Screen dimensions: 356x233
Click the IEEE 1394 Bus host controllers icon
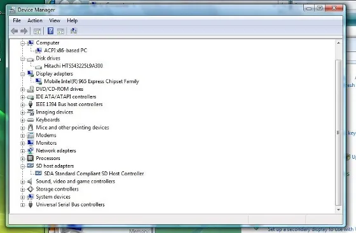[x=31, y=104]
